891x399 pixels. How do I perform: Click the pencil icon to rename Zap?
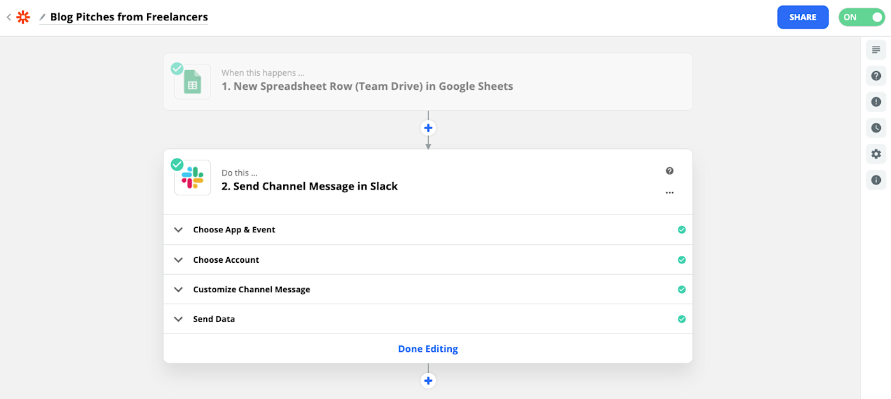[43, 17]
